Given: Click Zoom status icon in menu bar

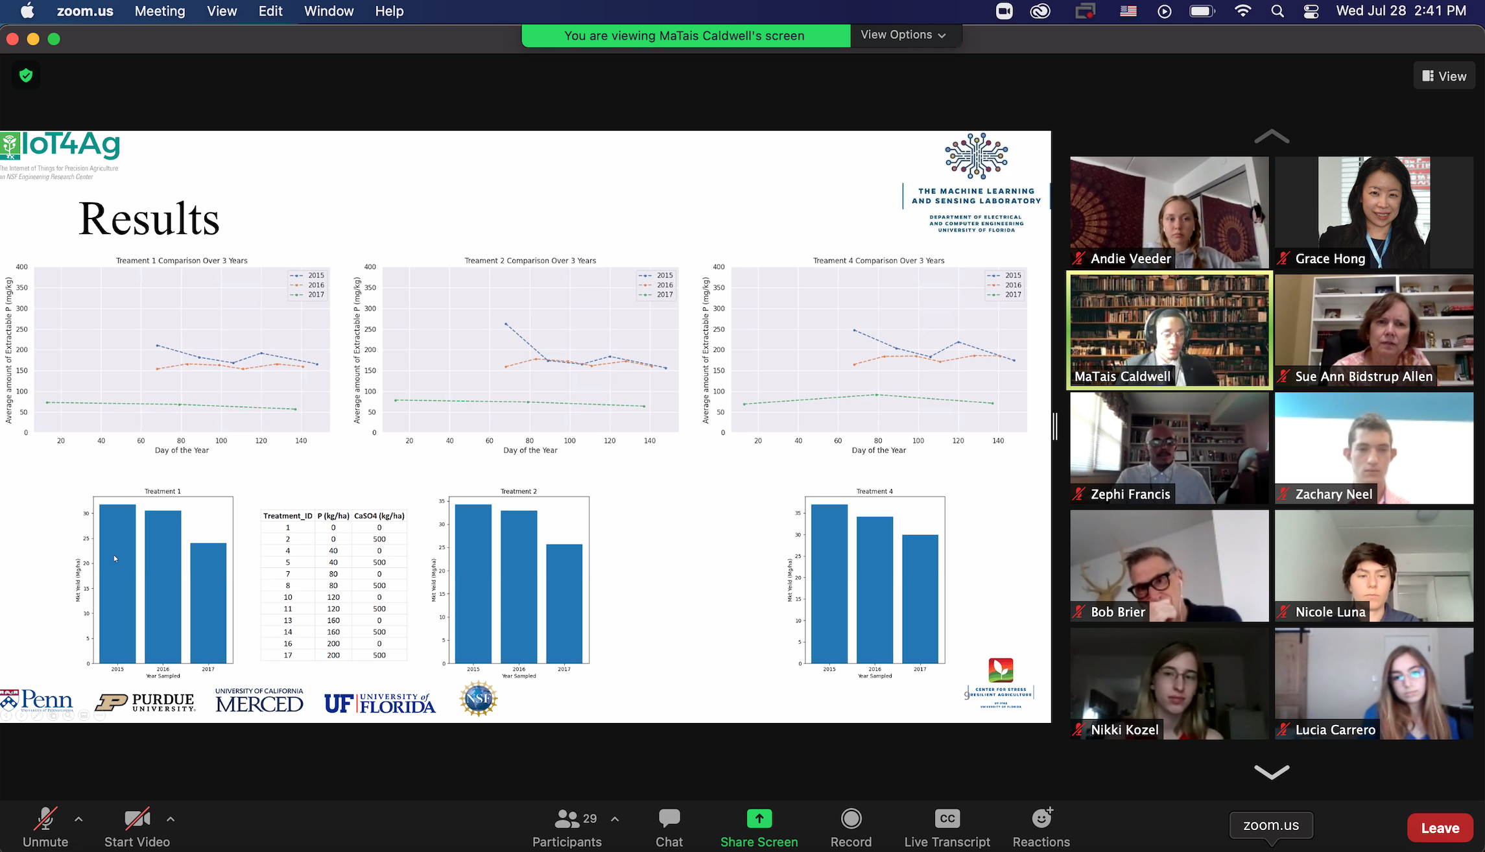Looking at the screenshot, I should (x=1004, y=11).
